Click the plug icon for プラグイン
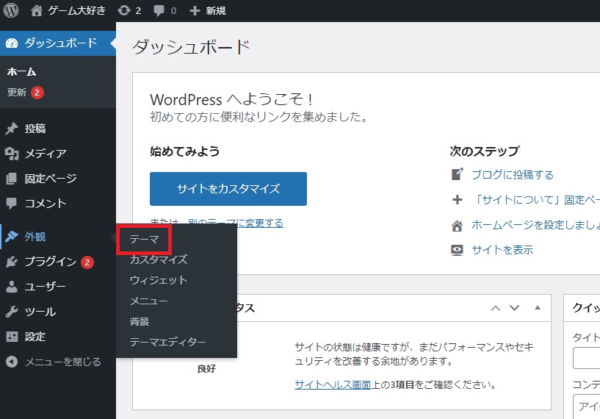600x419 pixels. [x=12, y=262]
